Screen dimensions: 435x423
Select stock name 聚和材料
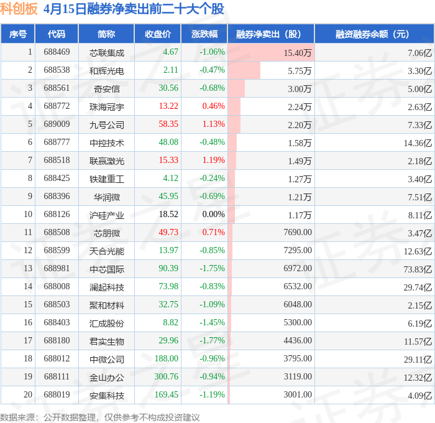[x=106, y=305]
